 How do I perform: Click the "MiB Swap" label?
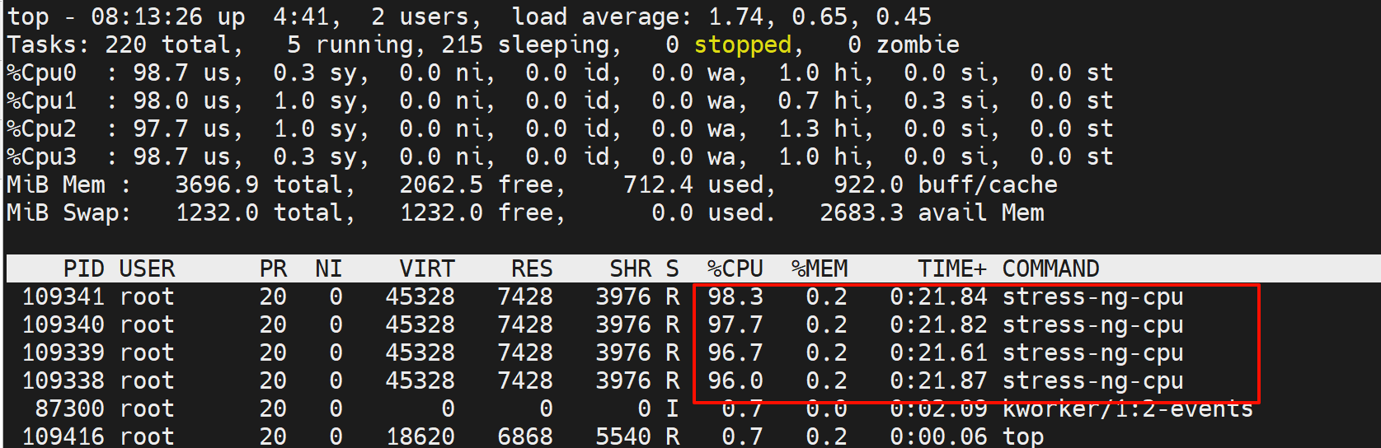[68, 212]
